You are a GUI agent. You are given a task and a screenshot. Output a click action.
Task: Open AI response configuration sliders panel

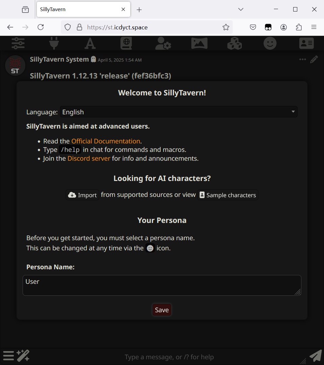coord(18,43)
